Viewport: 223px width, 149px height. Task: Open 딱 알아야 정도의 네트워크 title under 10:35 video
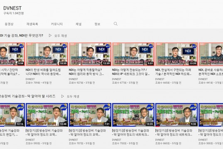pos(130,132)
